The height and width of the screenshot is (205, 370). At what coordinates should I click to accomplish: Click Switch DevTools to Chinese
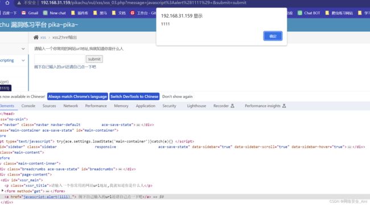[x=134, y=97]
